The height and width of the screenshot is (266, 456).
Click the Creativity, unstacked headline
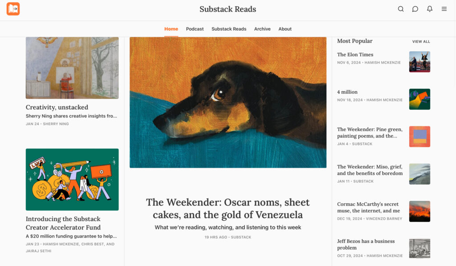pos(57,107)
